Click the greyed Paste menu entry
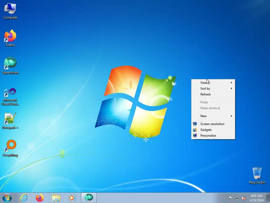Viewport: 270px width, 203px height. tap(213, 102)
